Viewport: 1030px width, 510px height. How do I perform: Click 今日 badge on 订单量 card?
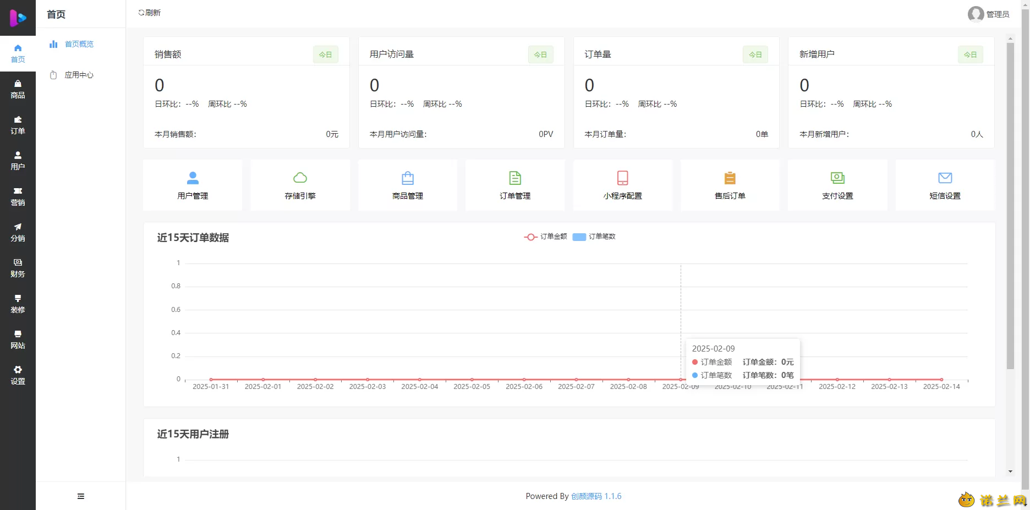[x=755, y=54]
